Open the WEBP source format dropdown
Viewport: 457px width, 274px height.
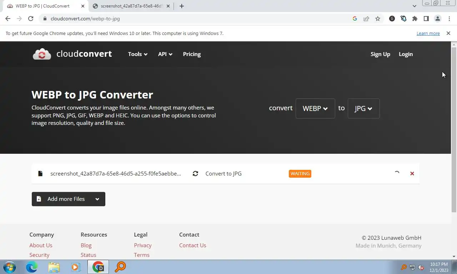pos(315,108)
